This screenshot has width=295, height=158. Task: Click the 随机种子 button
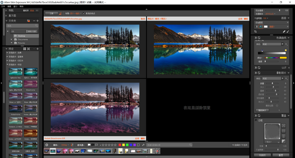262,111
